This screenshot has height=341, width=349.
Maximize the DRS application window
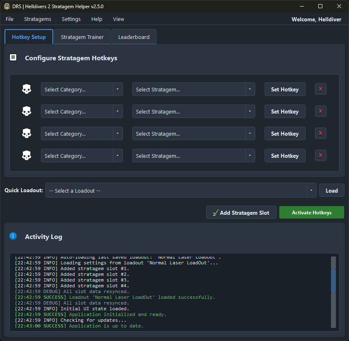point(320,6)
